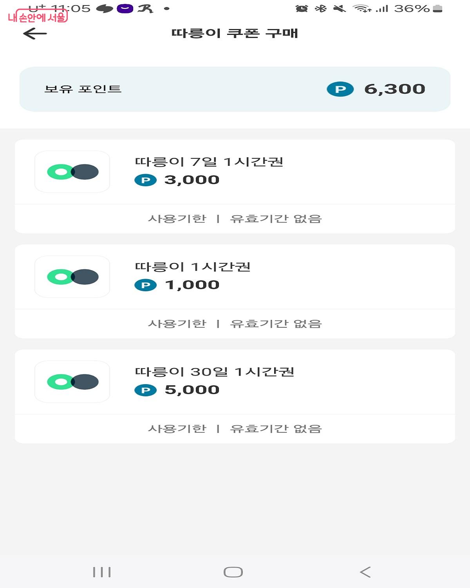Tap the battery indicator in status bar
The width and height of the screenshot is (470, 588).
click(x=438, y=9)
